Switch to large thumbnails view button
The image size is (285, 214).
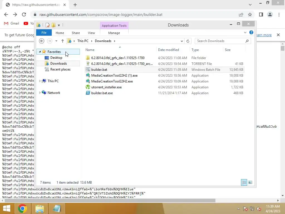[x=250, y=182]
